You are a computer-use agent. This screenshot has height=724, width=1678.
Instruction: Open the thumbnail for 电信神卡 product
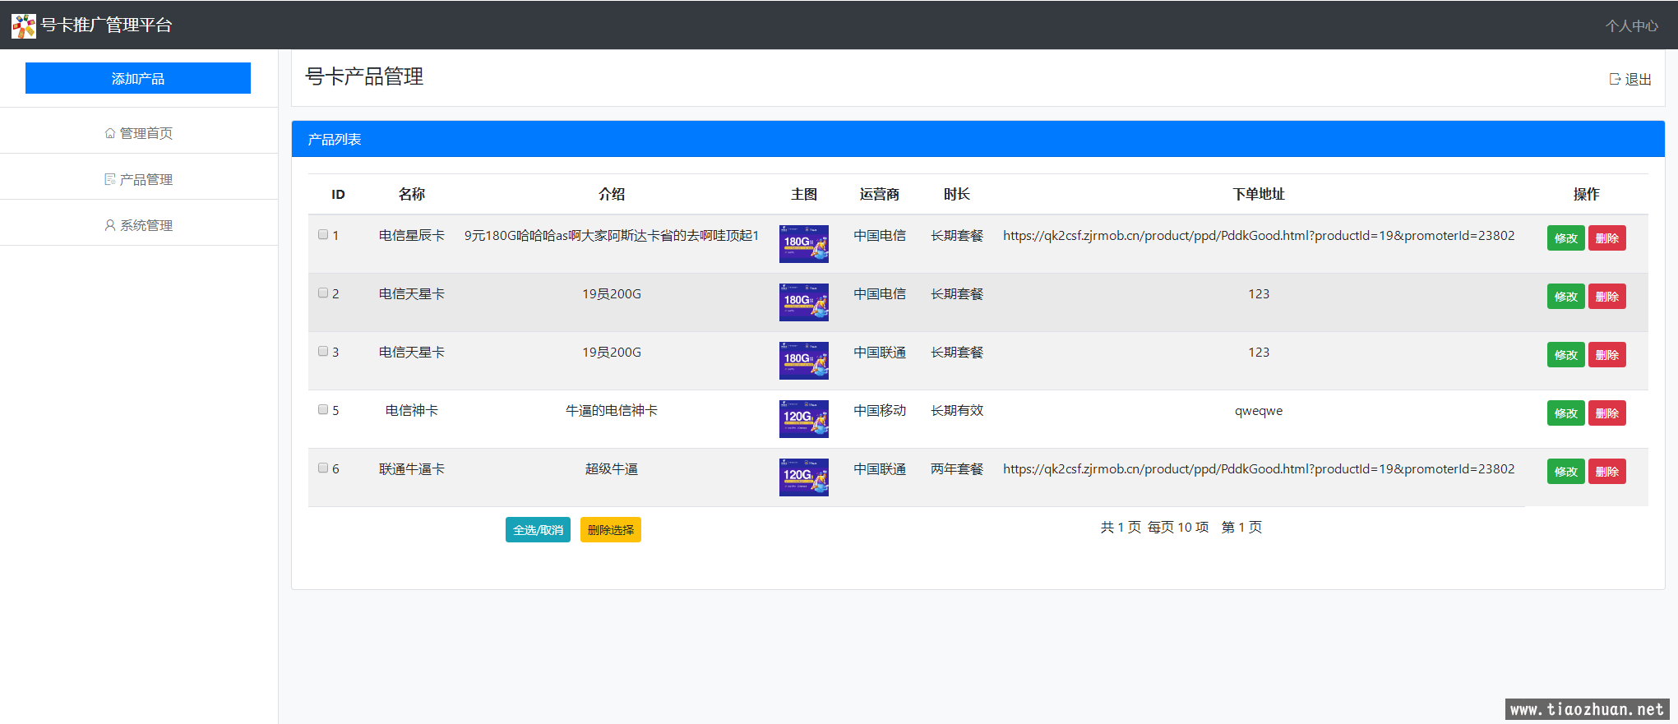[x=803, y=419]
